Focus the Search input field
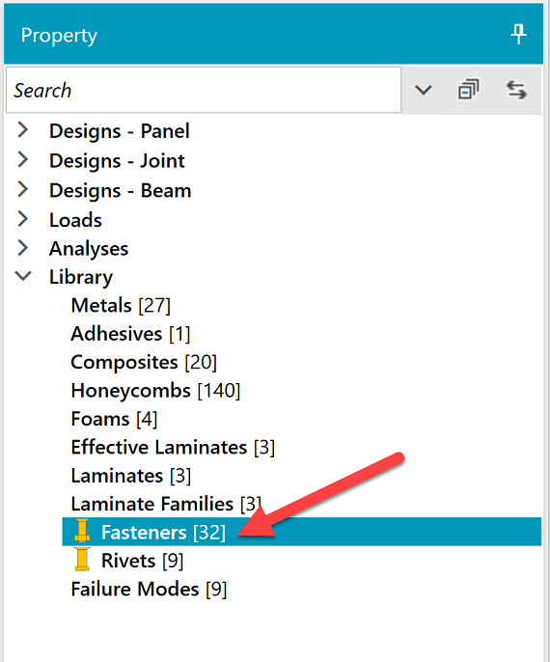Screen dimensions: 550x662 204,90
